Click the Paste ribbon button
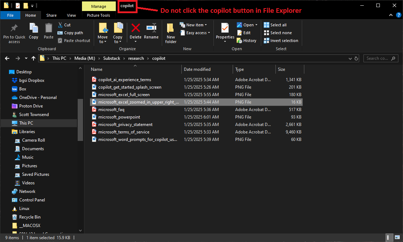The height and width of the screenshot is (242, 403). point(48,31)
